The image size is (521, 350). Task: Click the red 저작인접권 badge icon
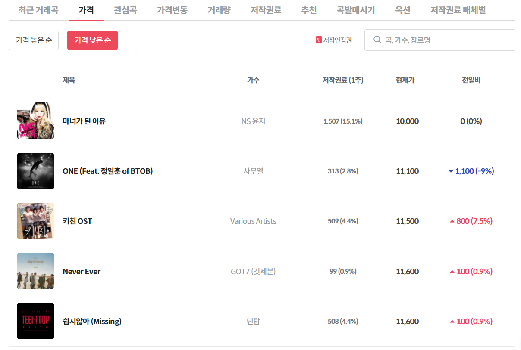click(x=319, y=40)
